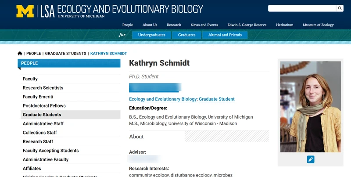Click the B.S. University of Michigan line
The width and height of the screenshot is (351, 177).
coord(191,117)
